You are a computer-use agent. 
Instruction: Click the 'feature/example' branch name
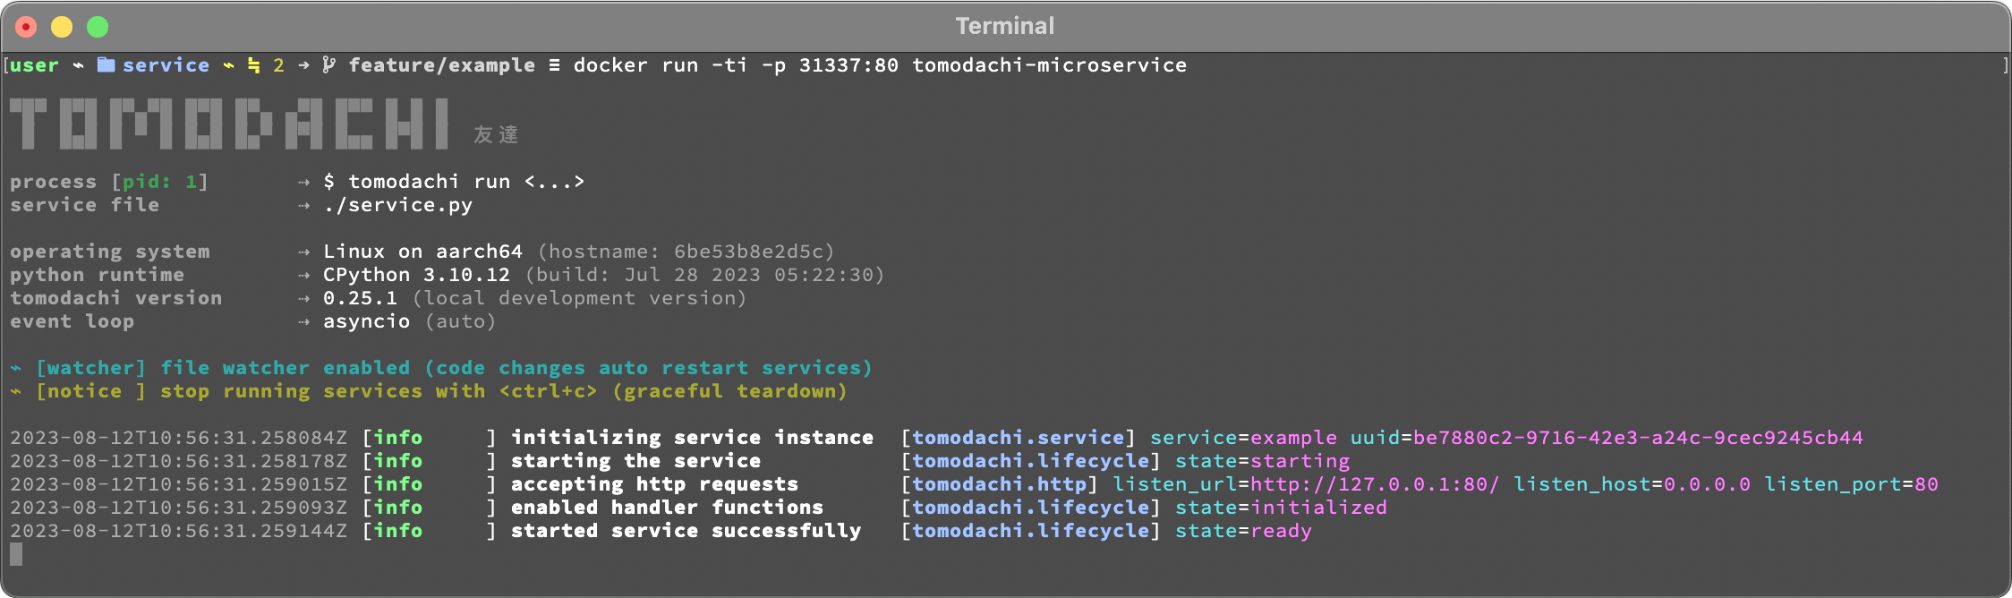point(441,65)
